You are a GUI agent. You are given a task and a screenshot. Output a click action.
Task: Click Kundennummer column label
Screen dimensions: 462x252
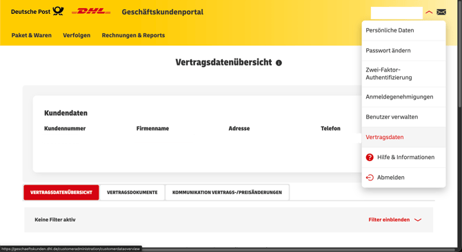click(65, 129)
